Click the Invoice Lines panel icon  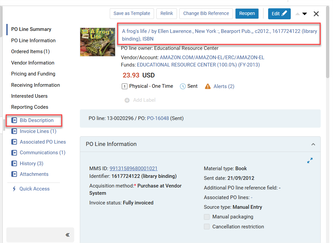14,131
